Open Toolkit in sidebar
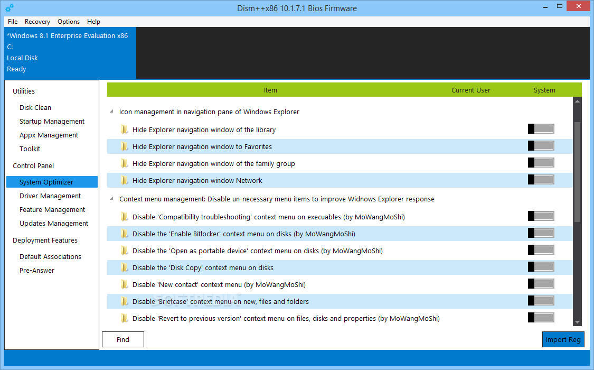Viewport: 594px width, 370px height. [x=30, y=149]
